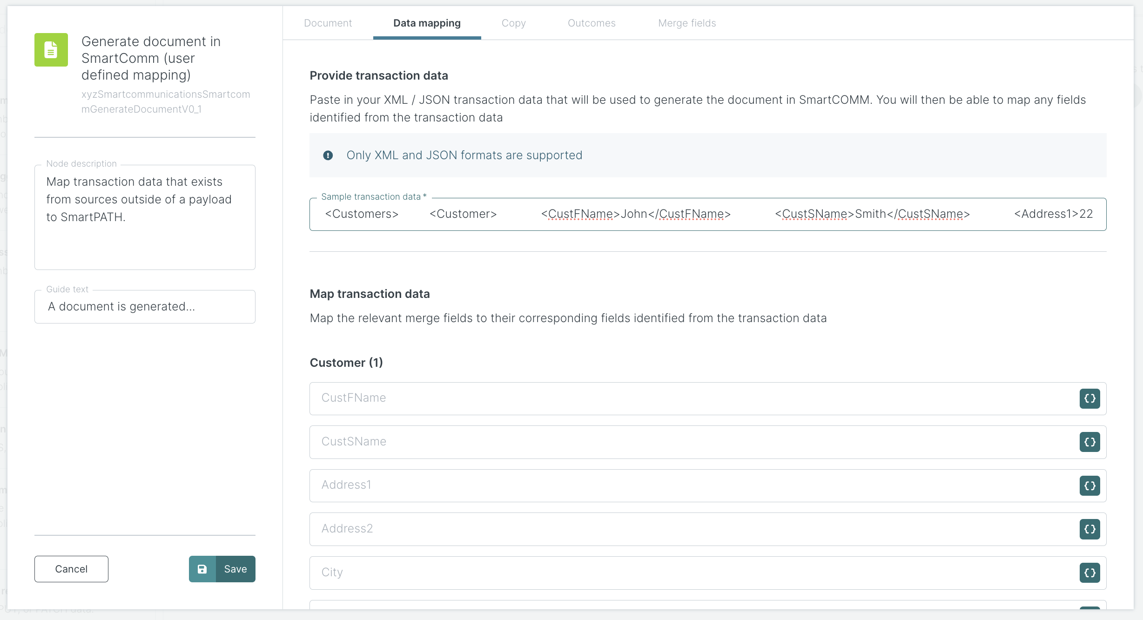Open merge field picker for Address1
The image size is (1143, 620).
pos(1089,486)
